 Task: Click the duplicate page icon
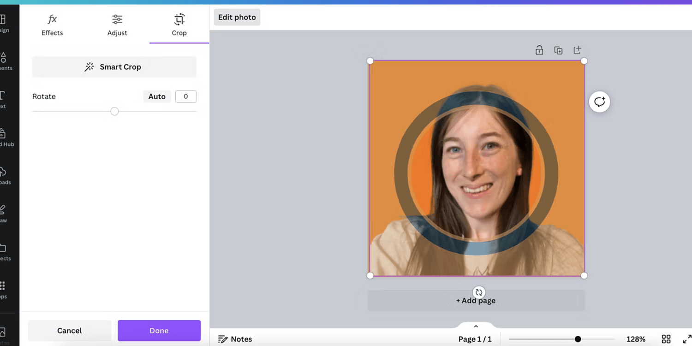(558, 50)
